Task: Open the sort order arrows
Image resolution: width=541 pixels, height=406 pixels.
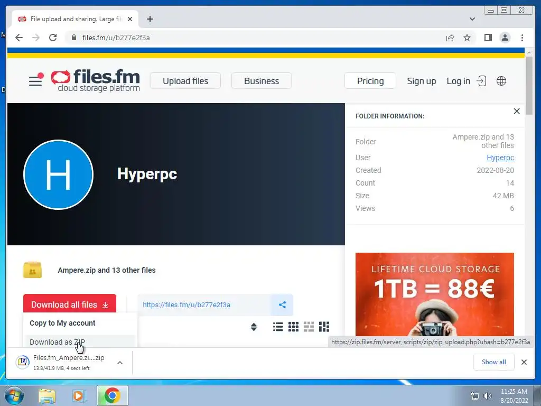Action: pos(254,327)
